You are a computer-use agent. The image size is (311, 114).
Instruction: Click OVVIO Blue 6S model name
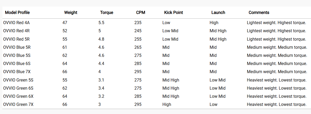pos(17,64)
